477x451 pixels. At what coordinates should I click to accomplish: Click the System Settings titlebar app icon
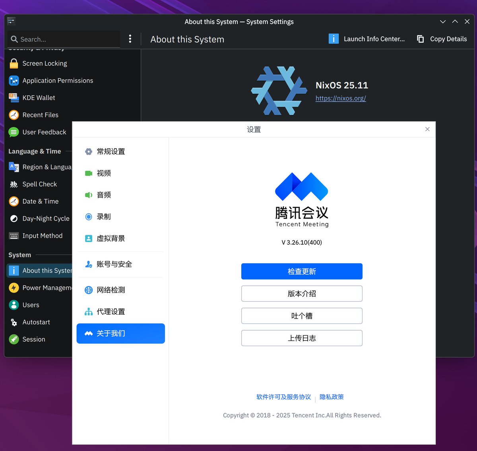(x=11, y=21)
